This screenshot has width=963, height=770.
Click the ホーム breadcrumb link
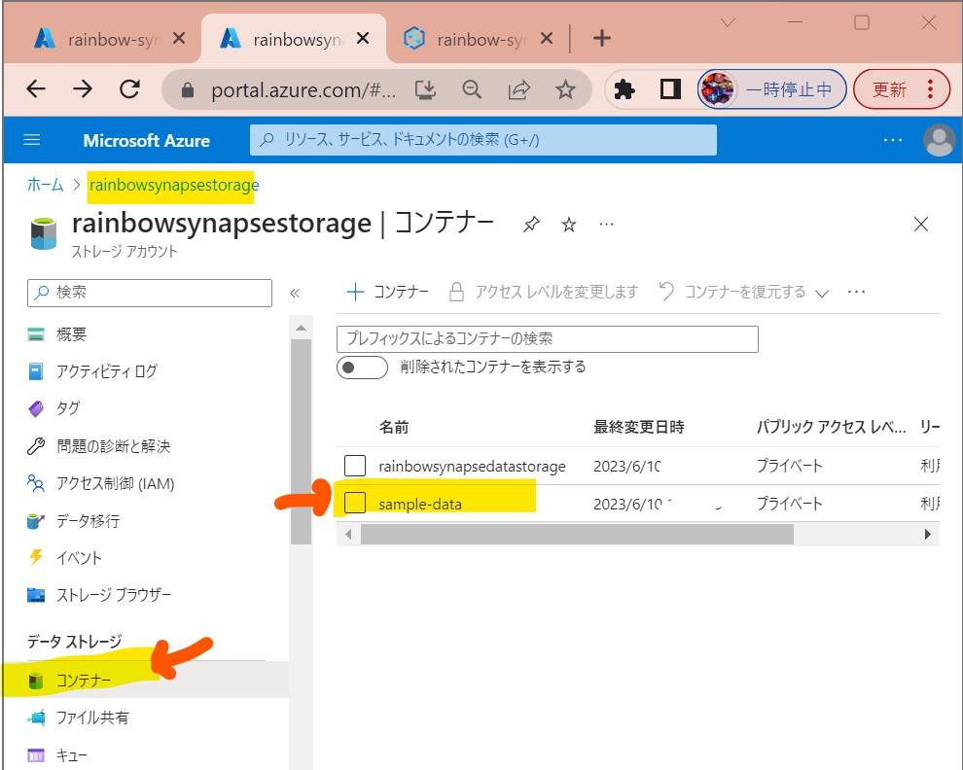pos(46,185)
